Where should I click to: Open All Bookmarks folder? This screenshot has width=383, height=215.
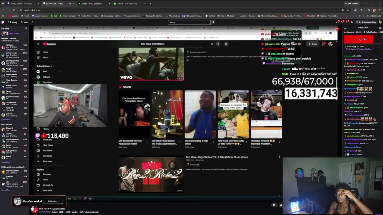point(373,16)
